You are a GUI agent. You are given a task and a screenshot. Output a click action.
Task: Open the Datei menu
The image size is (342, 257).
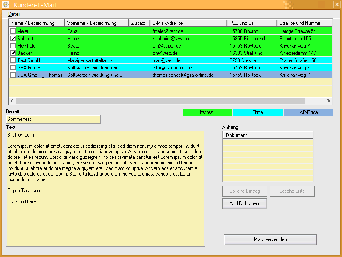(14, 14)
